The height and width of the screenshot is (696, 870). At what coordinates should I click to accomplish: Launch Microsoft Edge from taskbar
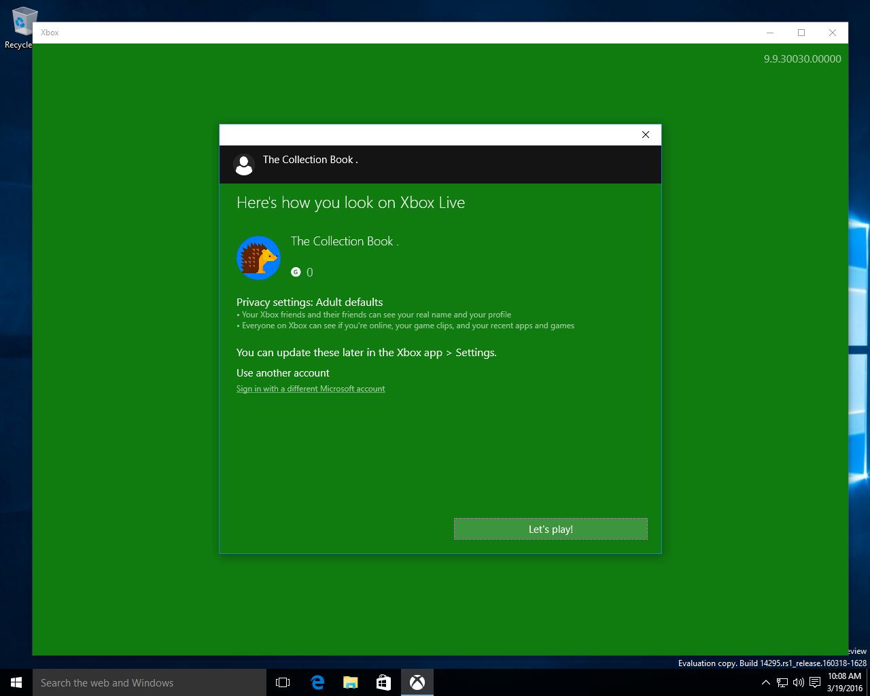tap(317, 682)
